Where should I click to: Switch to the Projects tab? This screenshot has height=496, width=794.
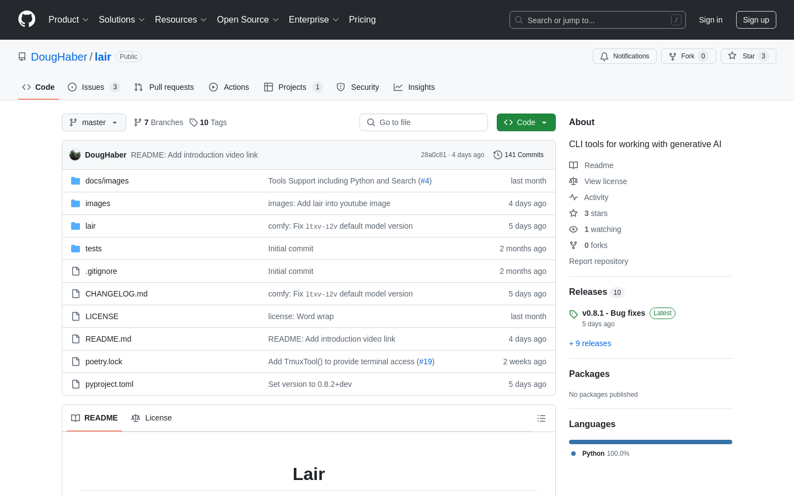click(x=293, y=87)
